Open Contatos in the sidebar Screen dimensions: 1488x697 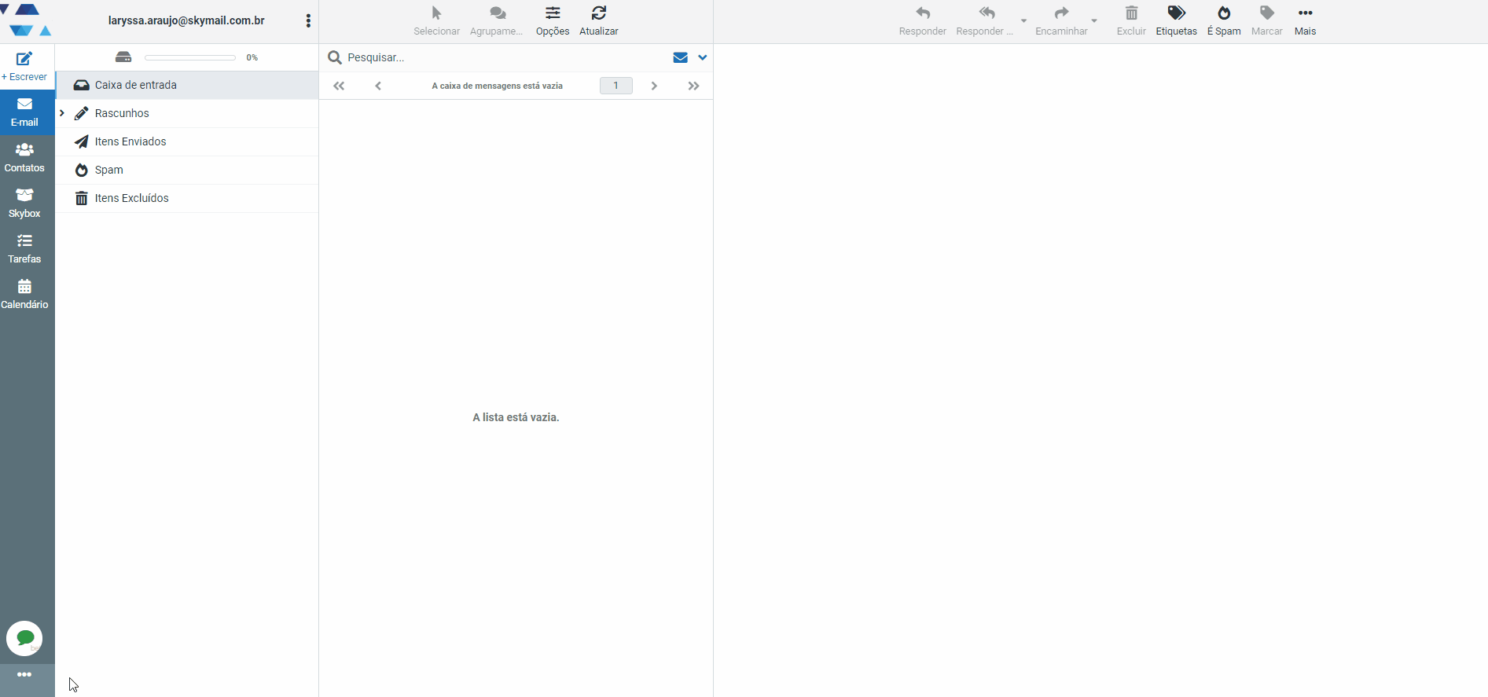tap(24, 158)
